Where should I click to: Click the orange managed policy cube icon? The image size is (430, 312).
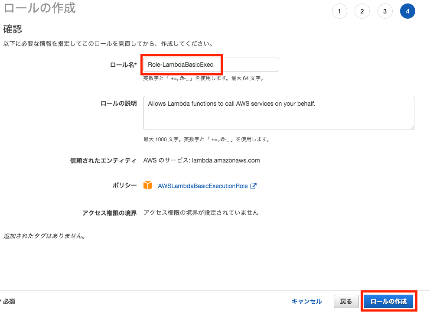(147, 185)
